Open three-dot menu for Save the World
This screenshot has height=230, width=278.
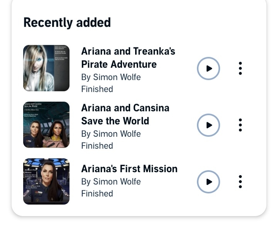240,125
